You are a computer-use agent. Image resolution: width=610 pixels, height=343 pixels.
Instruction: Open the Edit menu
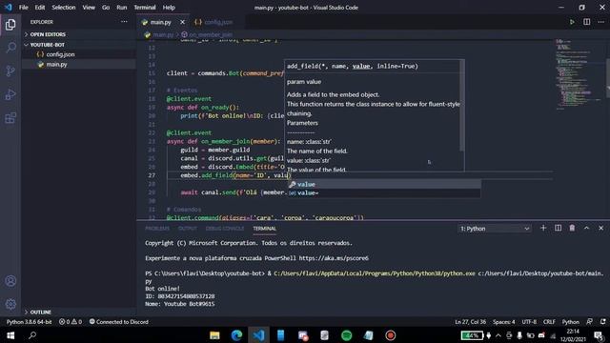pos(40,8)
